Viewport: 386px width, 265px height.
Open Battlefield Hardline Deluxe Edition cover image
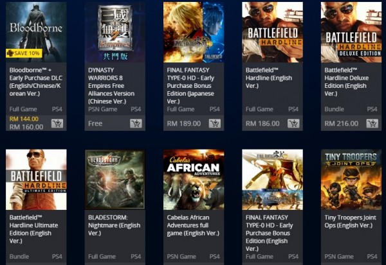[351, 31]
